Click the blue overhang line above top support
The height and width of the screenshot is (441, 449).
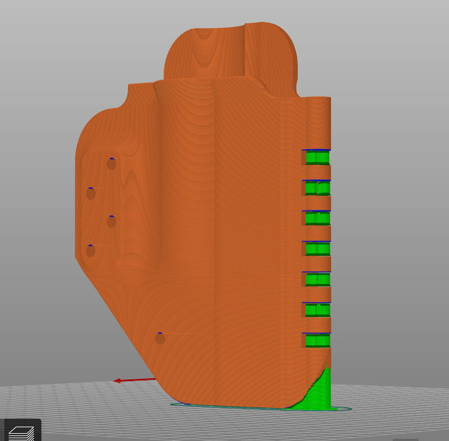point(317,150)
